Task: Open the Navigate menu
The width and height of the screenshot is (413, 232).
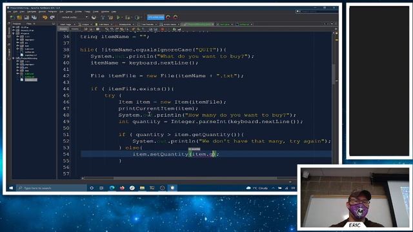Action: (x=32, y=12)
